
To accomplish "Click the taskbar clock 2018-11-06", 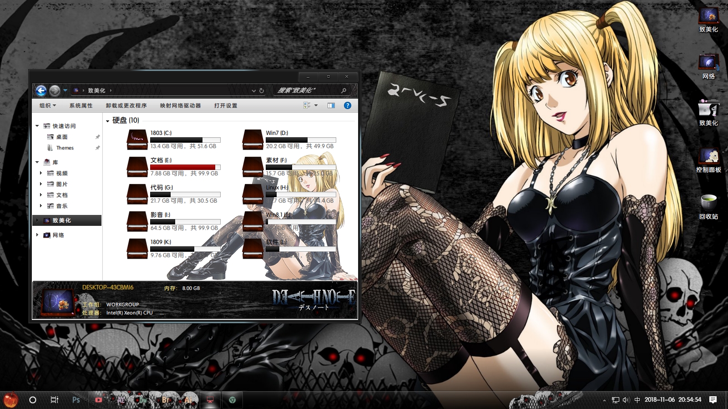I will point(673,400).
